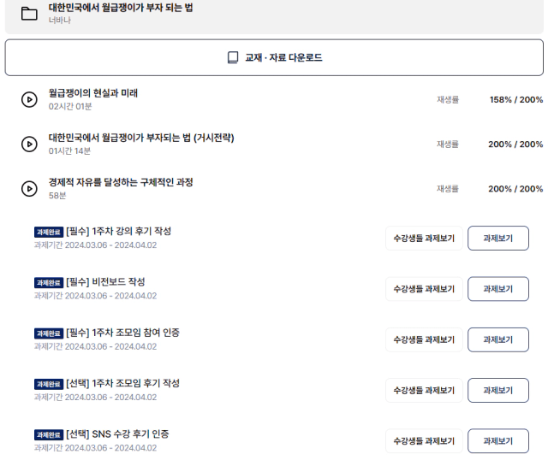Click the folder icon beside the course title
Viewport: 548px width, 460px height.
point(29,14)
